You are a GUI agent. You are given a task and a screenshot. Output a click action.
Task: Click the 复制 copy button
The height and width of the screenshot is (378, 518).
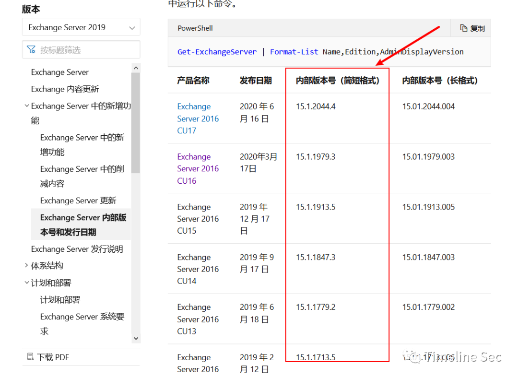click(x=472, y=28)
